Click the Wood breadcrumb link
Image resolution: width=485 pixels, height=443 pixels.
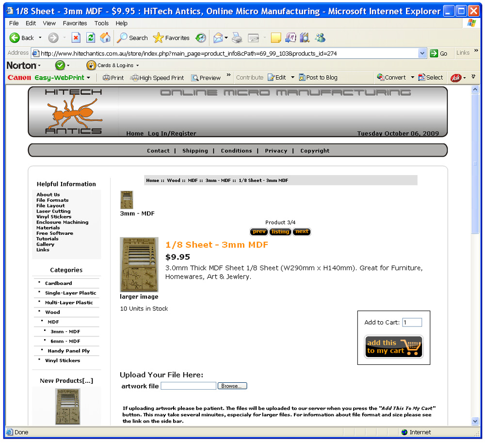(x=174, y=180)
